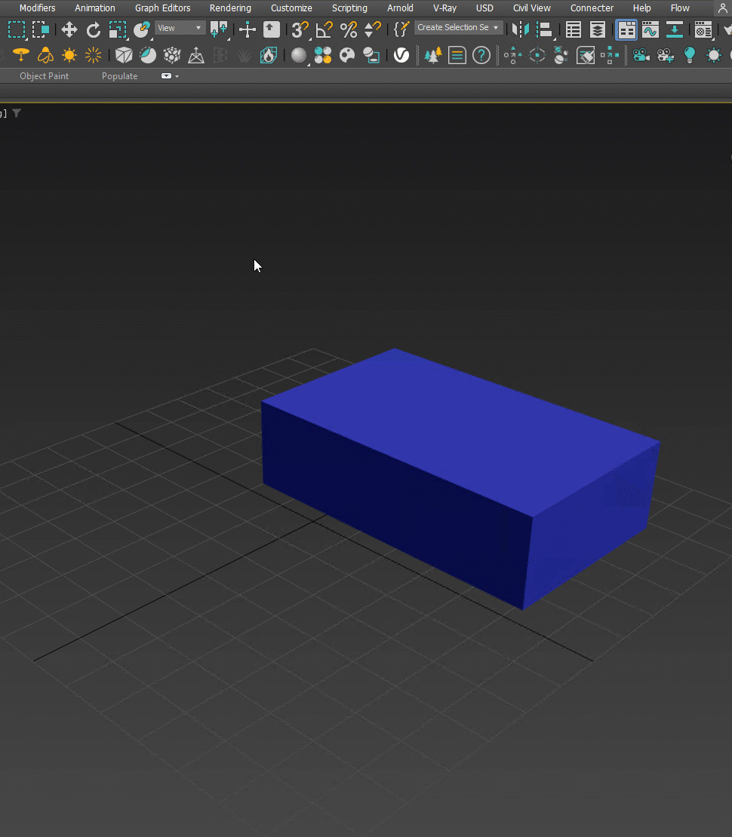Click the question mark help icon
This screenshot has height=837, width=732.
[481, 55]
